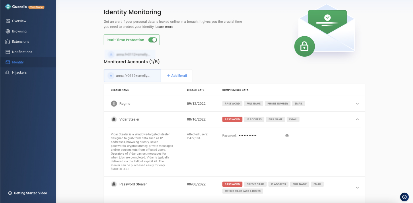Collapse the Vidar Stealer breach row

click(357, 119)
